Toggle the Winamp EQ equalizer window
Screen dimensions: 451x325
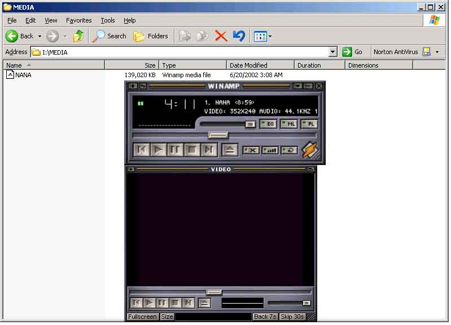click(268, 124)
